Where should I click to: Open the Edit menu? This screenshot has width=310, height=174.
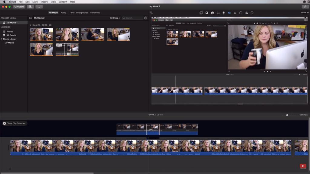[28, 2]
